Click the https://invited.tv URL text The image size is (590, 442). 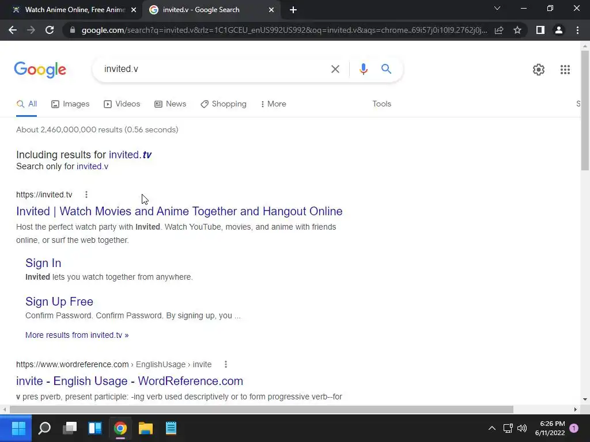coord(44,195)
